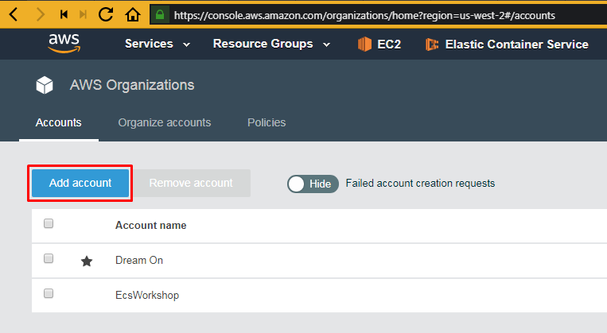Click the Account name column header
This screenshot has width=607, height=333.
point(151,226)
